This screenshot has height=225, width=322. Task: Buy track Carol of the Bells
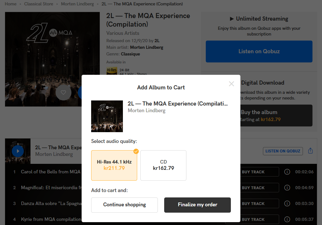point(253,172)
